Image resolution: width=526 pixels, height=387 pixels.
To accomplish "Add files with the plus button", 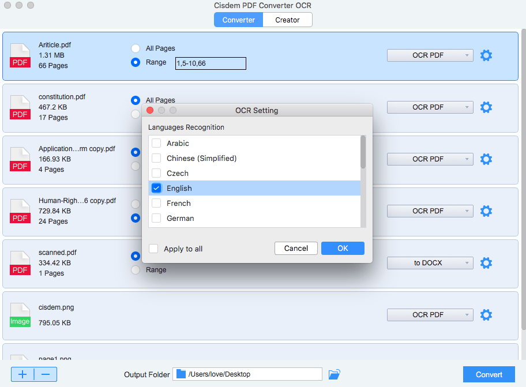I will tap(22, 374).
